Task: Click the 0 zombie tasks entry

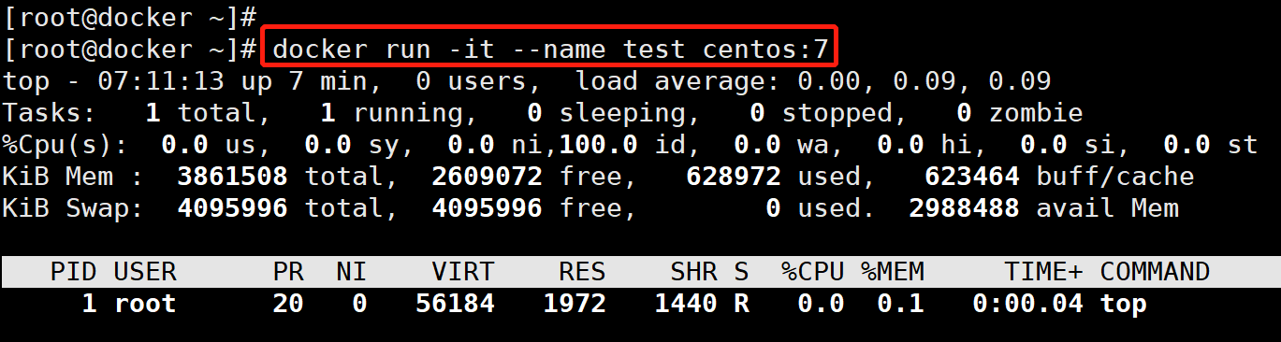Action: coord(1020,112)
